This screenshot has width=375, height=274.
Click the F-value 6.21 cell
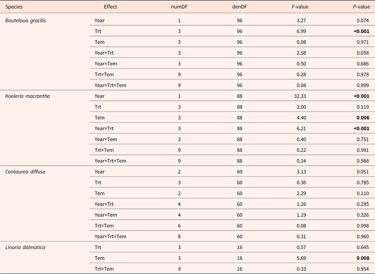(301, 128)
